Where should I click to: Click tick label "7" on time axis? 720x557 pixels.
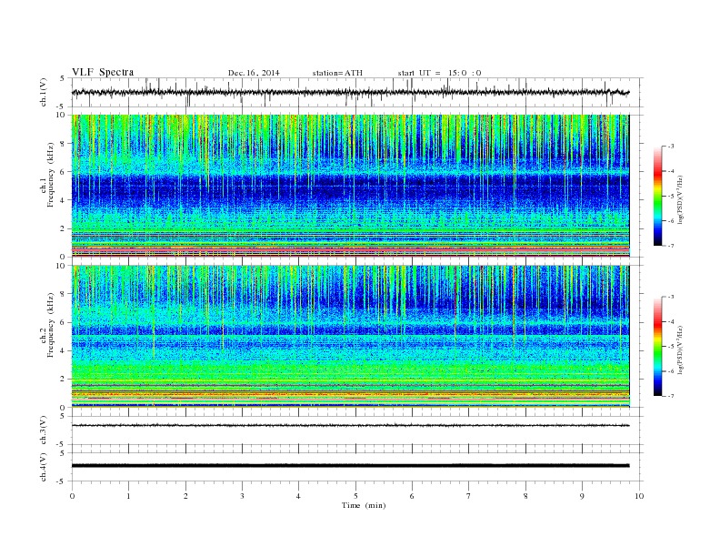tap(469, 496)
